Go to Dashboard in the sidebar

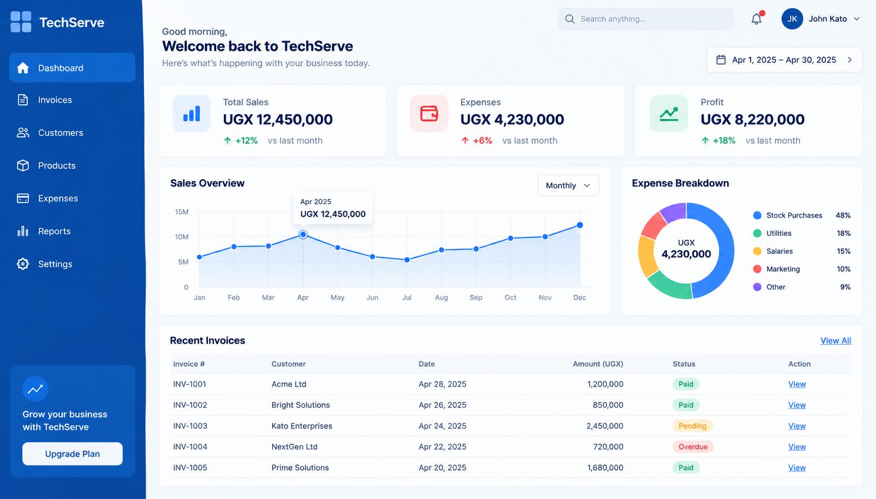72,68
